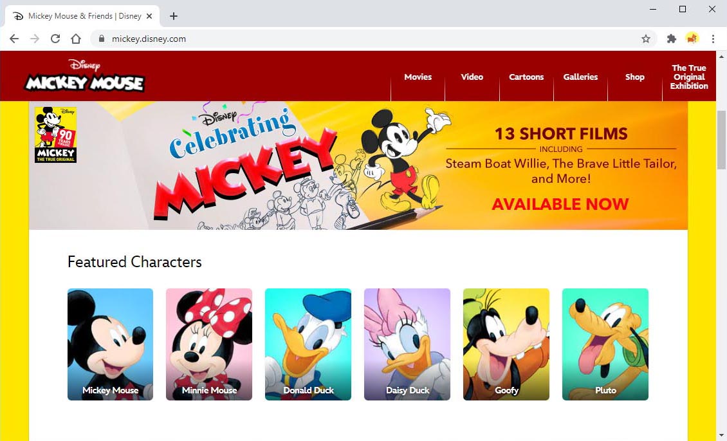Visit The True Original Exhibition link
727x441 pixels.
(x=689, y=77)
